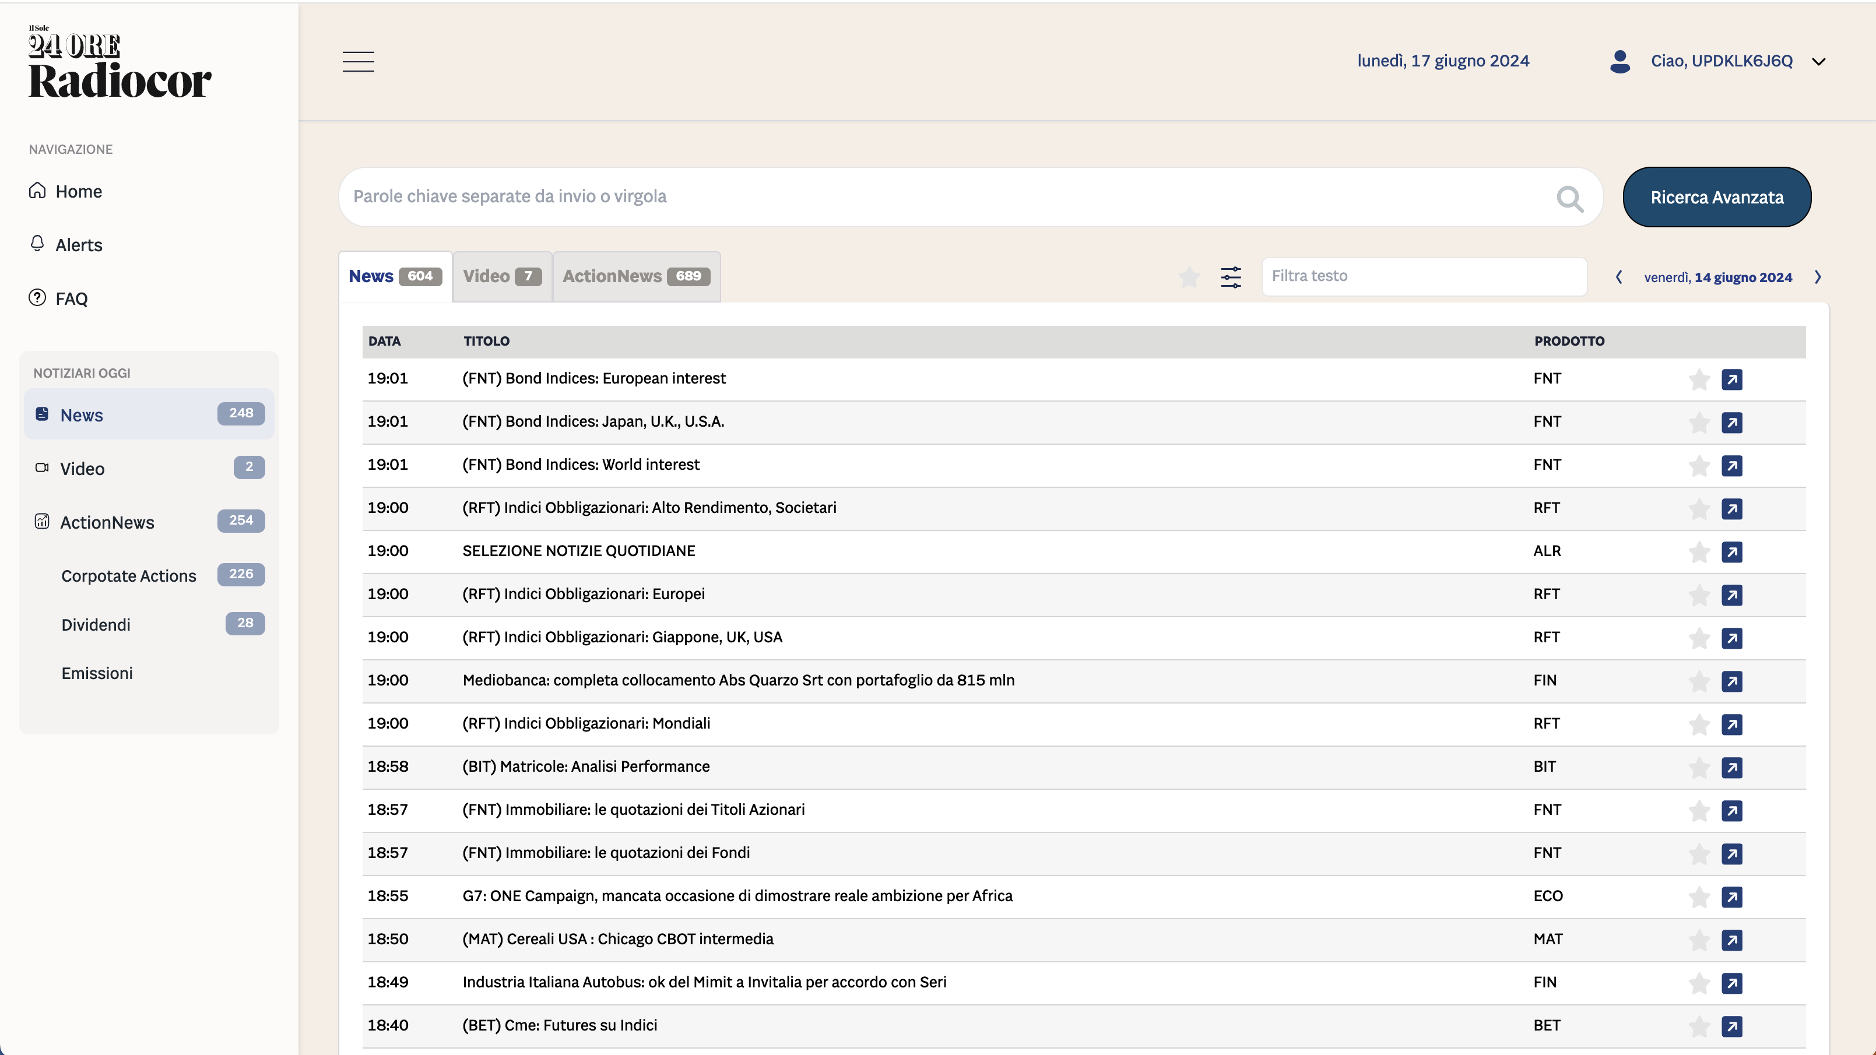Open Alerts in the navigation sidebar

(79, 245)
